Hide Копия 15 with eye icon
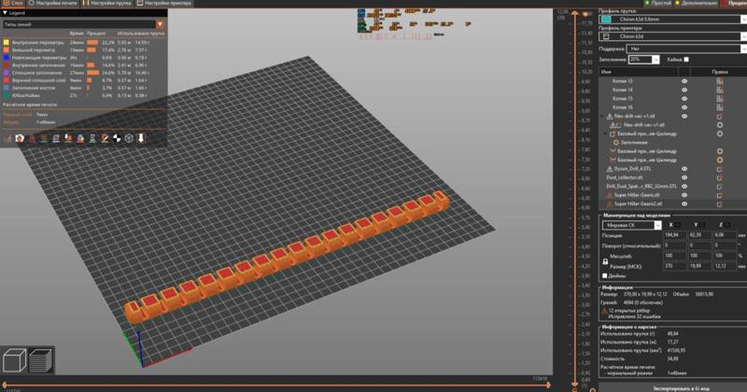 coord(684,99)
